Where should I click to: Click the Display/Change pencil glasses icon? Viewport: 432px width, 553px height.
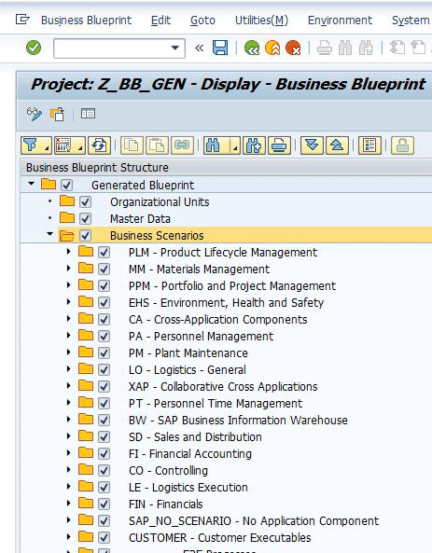35,114
